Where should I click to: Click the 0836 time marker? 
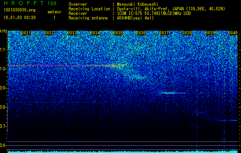(x=141, y=33)
